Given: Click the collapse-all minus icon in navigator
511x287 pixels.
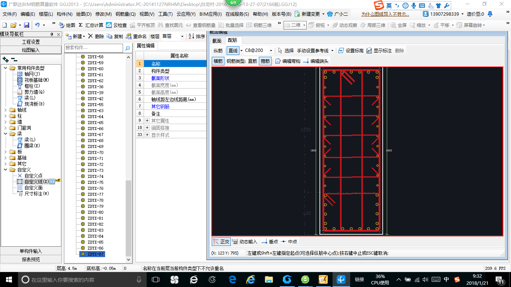Looking at the screenshot, I should (14, 59).
